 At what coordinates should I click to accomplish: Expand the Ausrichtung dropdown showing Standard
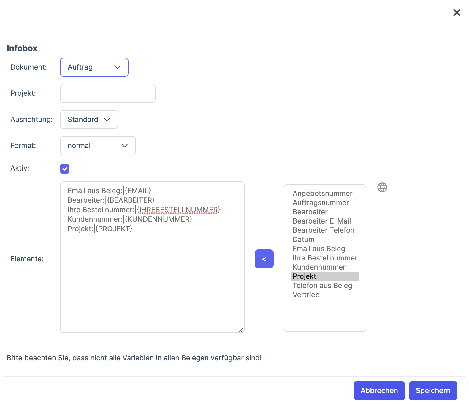point(89,120)
